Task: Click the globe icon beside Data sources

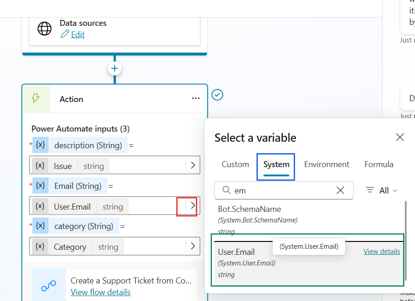Action: [x=44, y=29]
